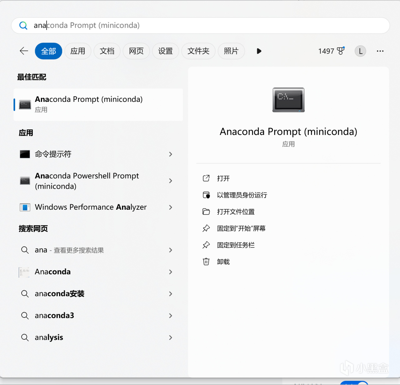Go back with the left arrow
The image size is (400, 385).
[x=24, y=51]
